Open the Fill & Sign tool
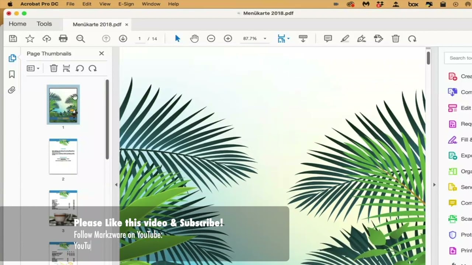This screenshot has height=265, width=472. click(460, 140)
